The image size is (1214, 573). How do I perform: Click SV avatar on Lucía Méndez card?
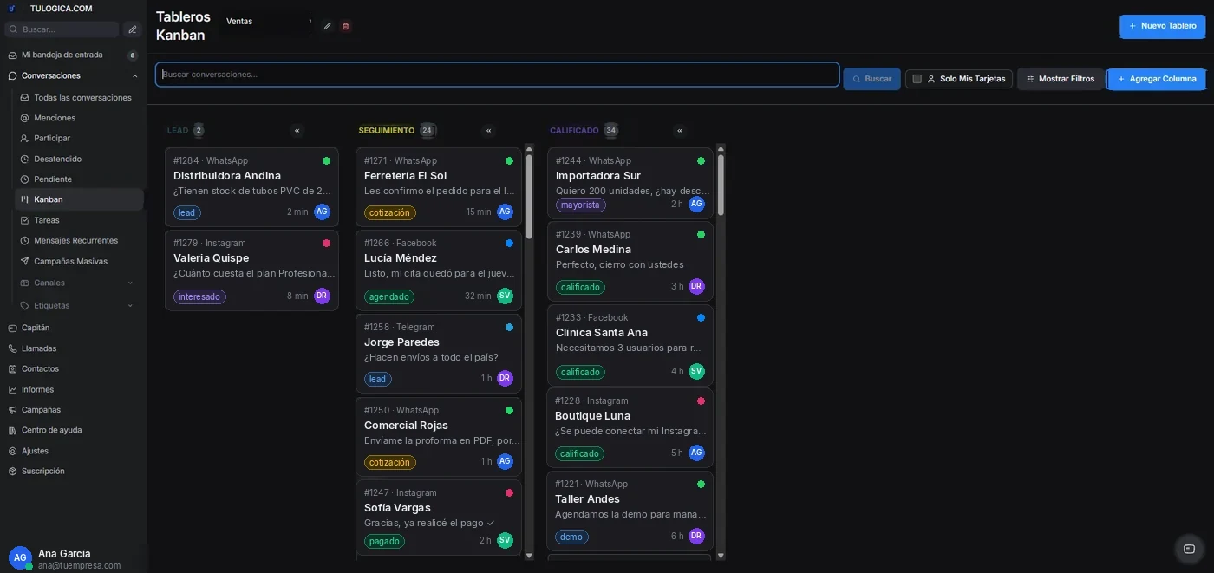[505, 296]
